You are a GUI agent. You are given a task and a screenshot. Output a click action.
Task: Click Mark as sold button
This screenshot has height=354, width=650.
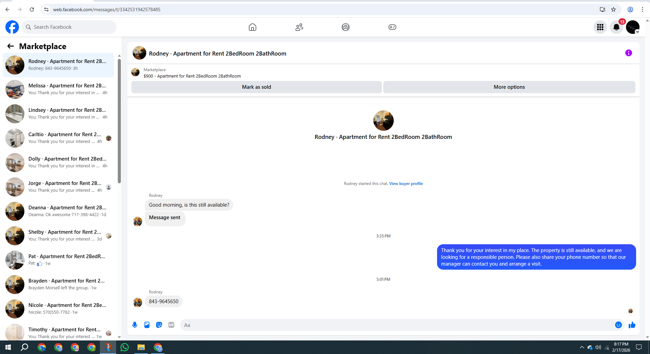[257, 87]
